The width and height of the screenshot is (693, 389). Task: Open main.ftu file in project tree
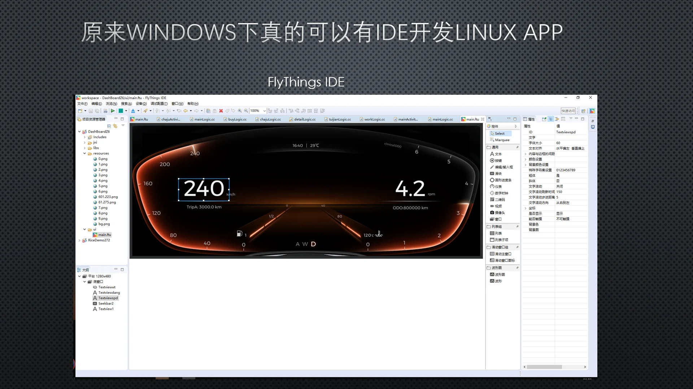[102, 235]
